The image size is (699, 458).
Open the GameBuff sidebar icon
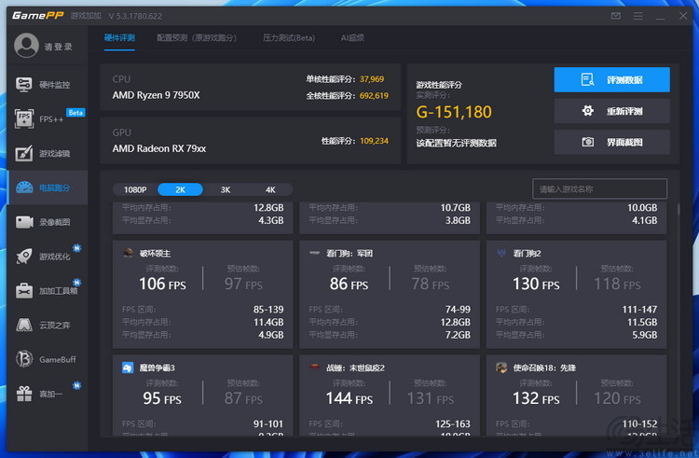pyautogui.click(x=24, y=359)
